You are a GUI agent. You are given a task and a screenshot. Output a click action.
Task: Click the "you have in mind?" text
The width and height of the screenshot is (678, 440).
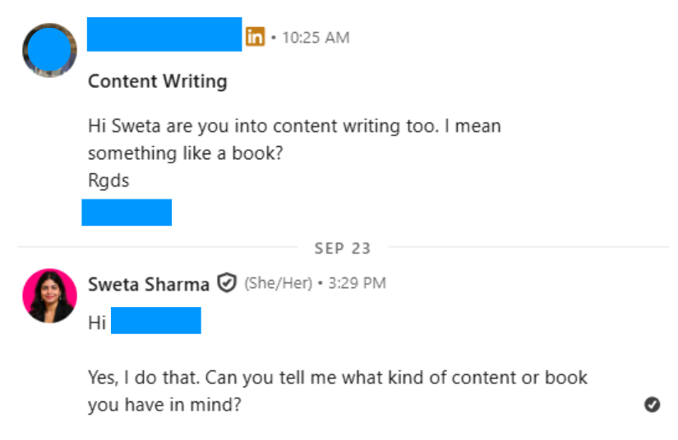164,405
